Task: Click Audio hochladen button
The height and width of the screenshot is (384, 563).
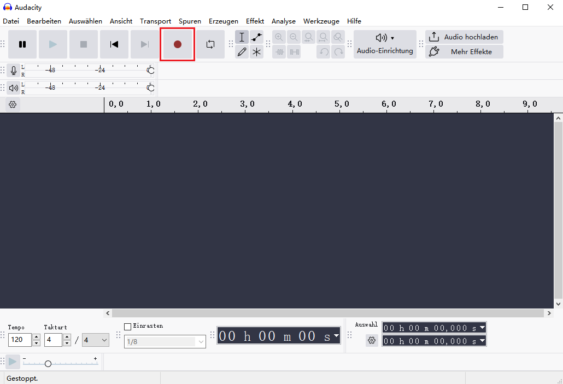Action: 464,37
